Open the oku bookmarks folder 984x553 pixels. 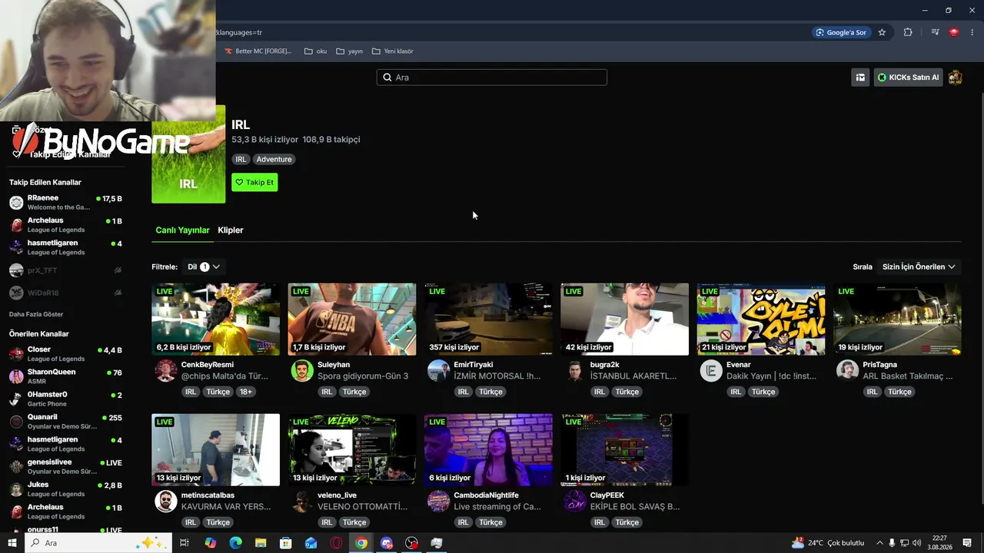[316, 51]
